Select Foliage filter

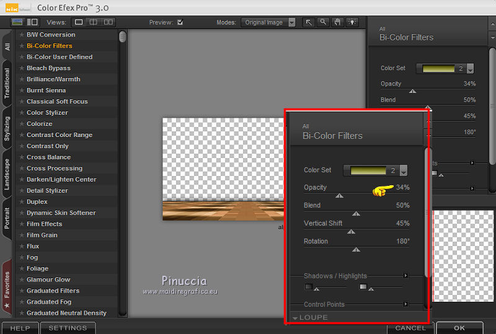pyautogui.click(x=38, y=268)
